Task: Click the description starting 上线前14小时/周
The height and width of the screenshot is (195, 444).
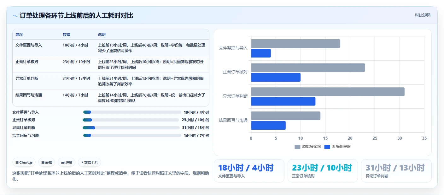Action: coord(152,98)
